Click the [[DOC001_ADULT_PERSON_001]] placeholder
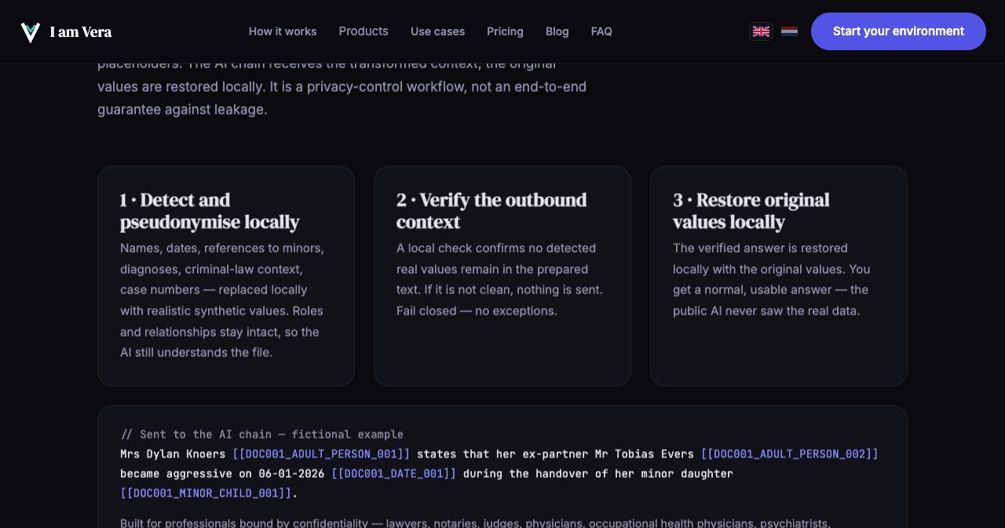The width and height of the screenshot is (1005, 528). (x=321, y=454)
